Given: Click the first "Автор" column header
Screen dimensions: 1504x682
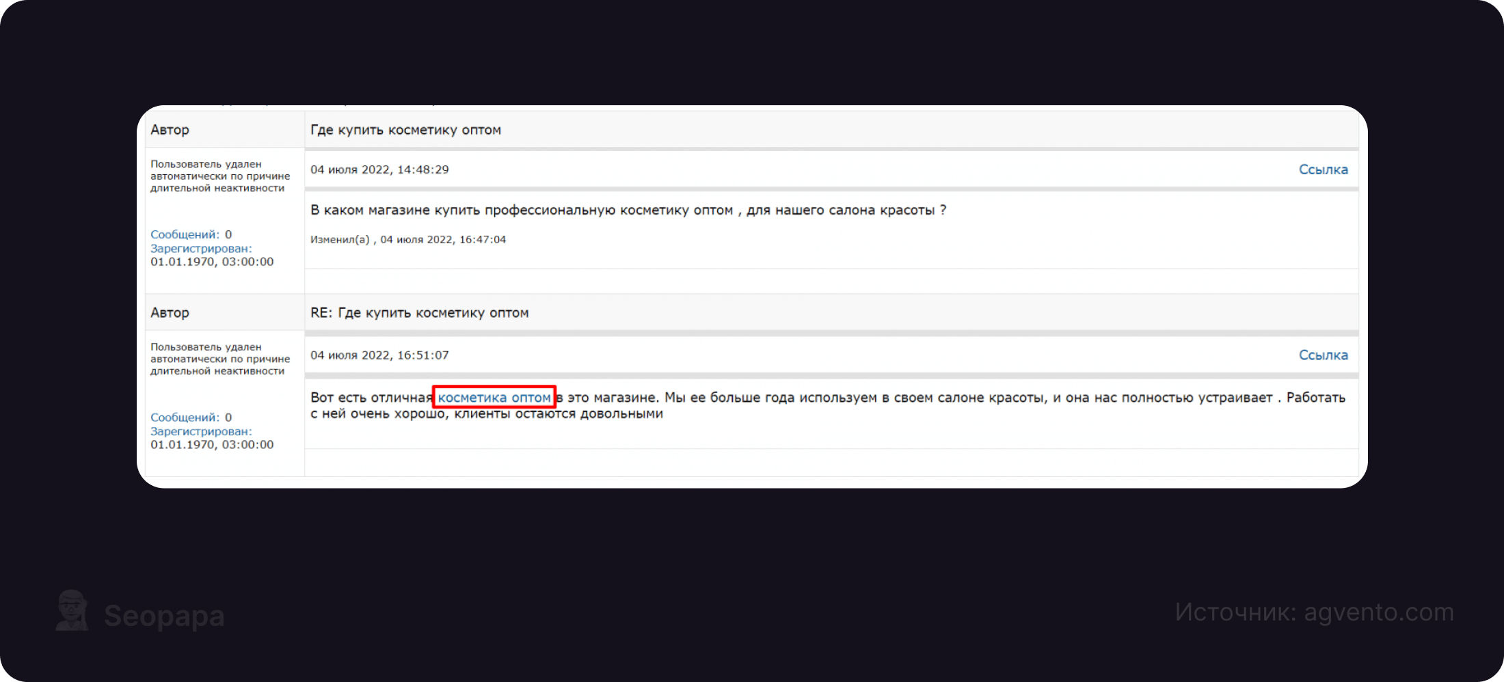Looking at the screenshot, I should [170, 130].
